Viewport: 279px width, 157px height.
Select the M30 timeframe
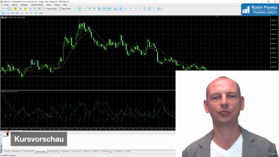point(17,13)
